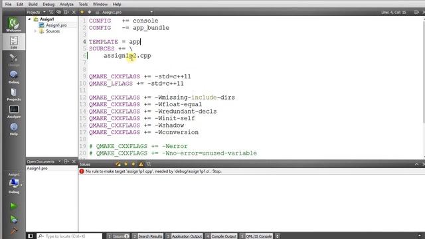The height and width of the screenshot is (239, 425).
Task: Click the assign1p2.cpp line in editor
Action: [x=127, y=56]
